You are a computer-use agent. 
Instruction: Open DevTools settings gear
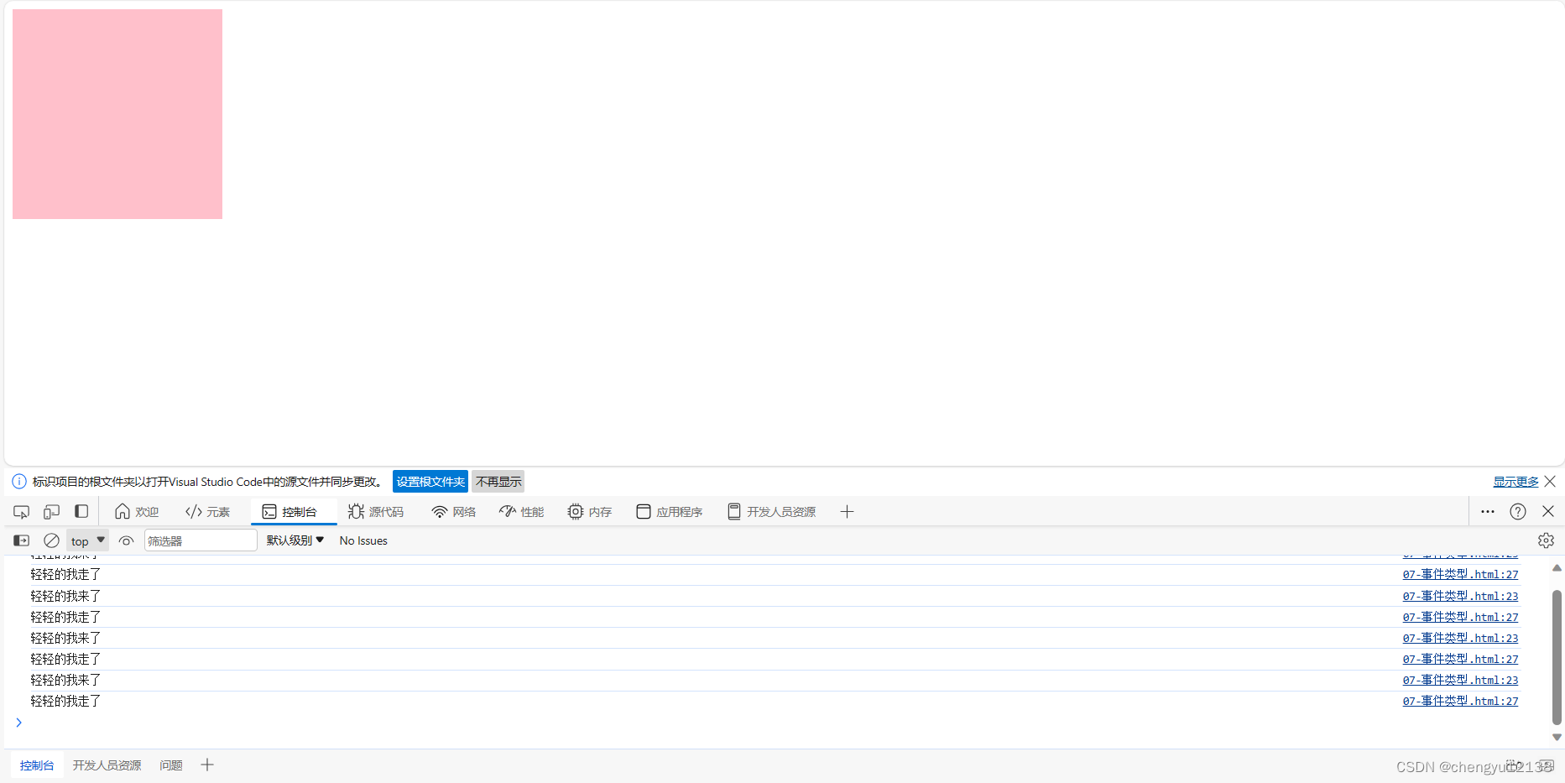[x=1546, y=540]
